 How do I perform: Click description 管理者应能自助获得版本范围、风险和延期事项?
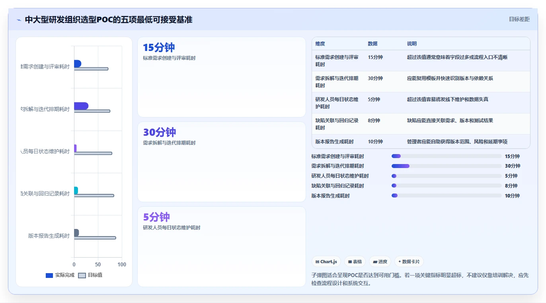457,142
